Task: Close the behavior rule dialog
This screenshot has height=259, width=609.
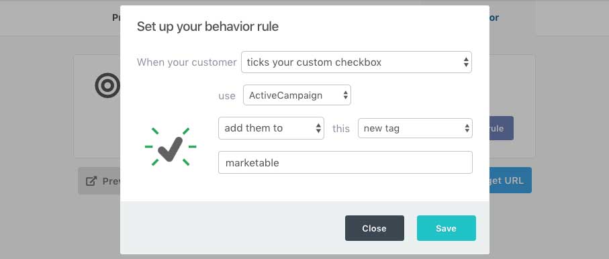Action: pos(375,228)
